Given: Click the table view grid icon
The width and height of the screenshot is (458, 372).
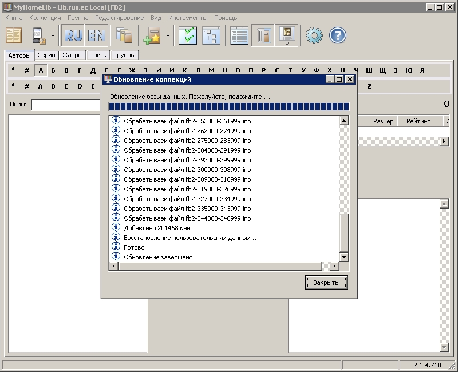Looking at the screenshot, I should click(x=239, y=35).
